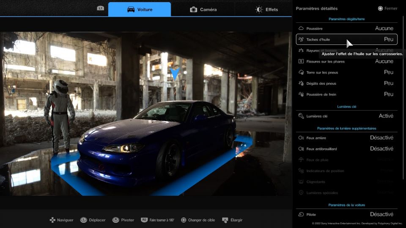This screenshot has width=406, height=228.
Task: Change Poussière value Aucune
Action: 384,28
